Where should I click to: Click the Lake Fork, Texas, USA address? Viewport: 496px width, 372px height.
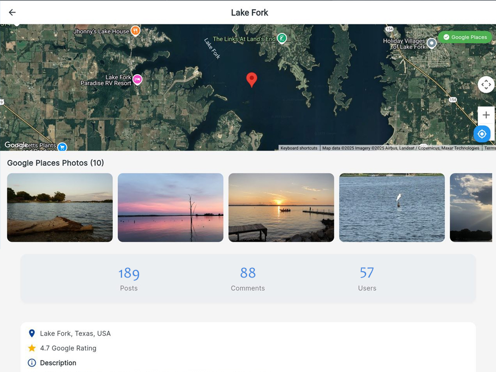click(75, 333)
